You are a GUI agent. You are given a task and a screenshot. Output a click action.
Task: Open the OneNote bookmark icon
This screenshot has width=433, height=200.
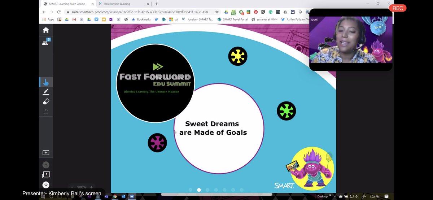click(111, 19)
